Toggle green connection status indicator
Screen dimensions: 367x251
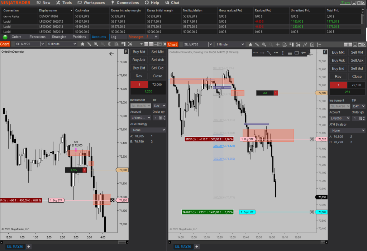click(x=5, y=37)
